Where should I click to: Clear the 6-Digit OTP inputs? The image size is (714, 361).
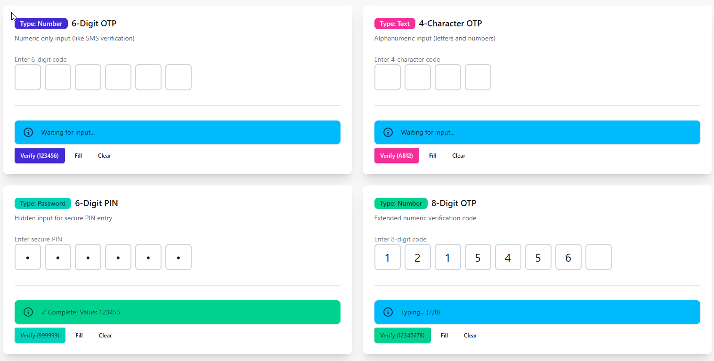pos(105,156)
